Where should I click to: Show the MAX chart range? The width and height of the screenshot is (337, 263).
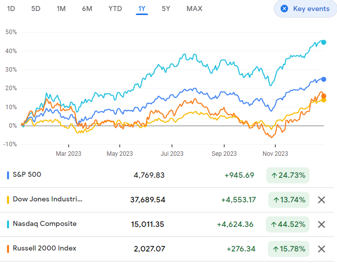[x=194, y=9]
